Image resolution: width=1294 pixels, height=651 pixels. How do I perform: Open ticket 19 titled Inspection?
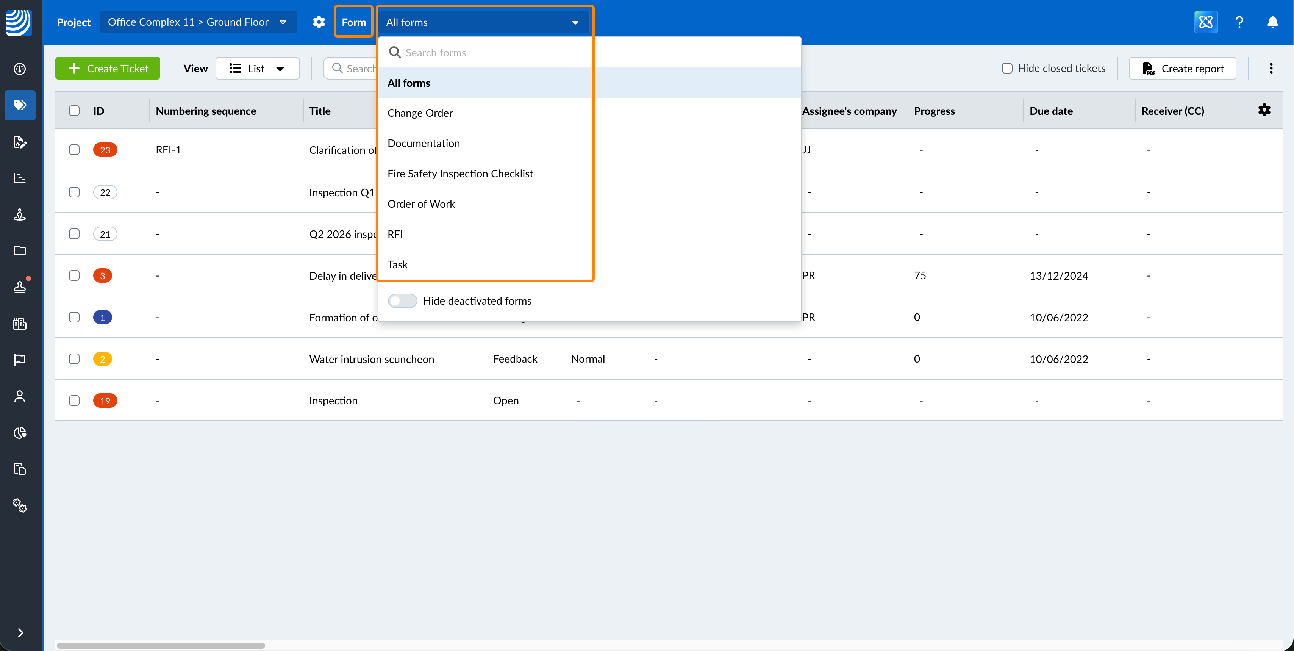(x=334, y=401)
